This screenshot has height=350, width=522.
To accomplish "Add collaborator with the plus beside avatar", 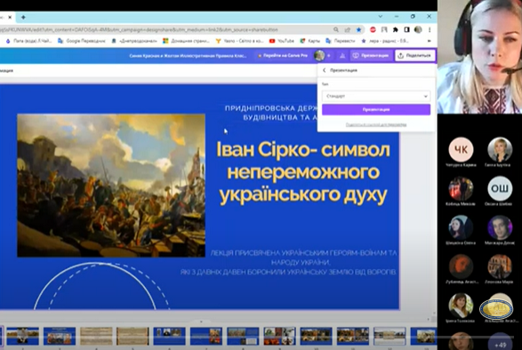I will click(x=328, y=56).
